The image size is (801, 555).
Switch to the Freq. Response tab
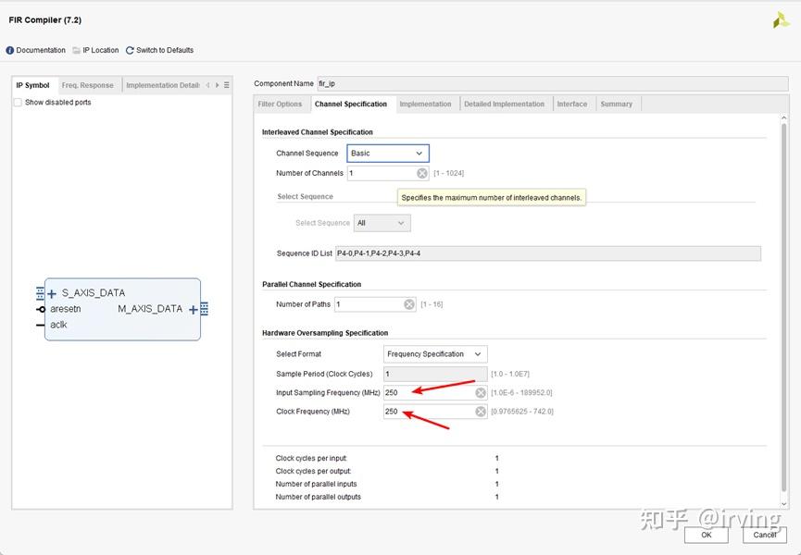point(88,85)
